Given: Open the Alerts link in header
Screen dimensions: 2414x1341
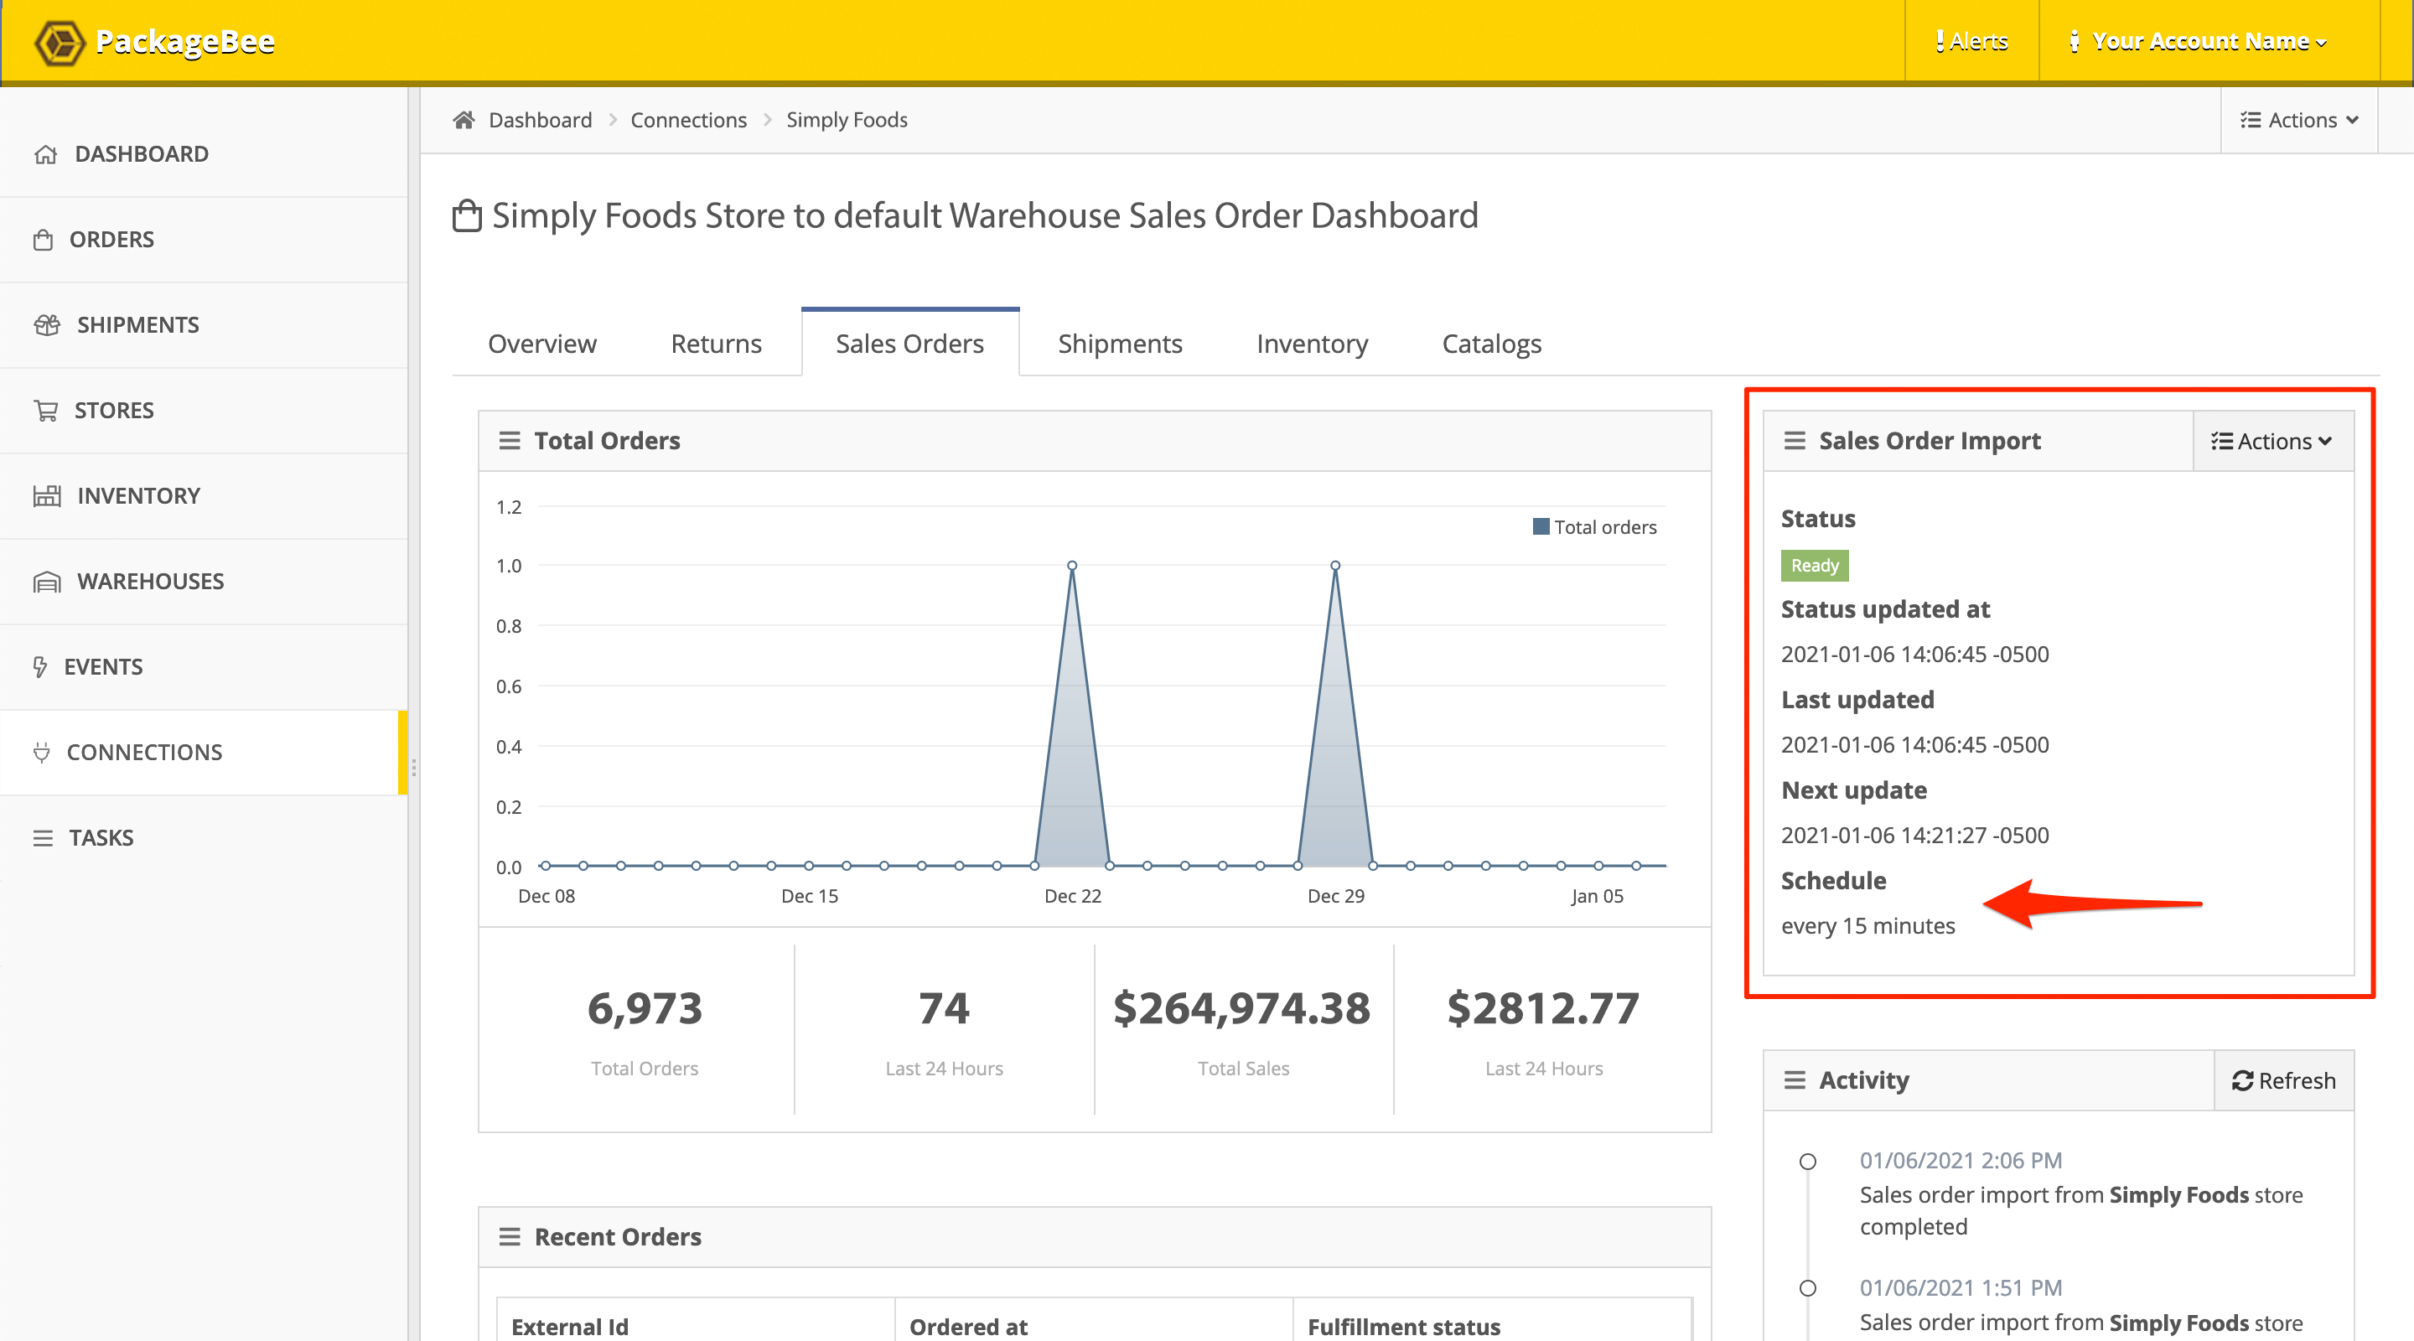Looking at the screenshot, I should click(1971, 41).
